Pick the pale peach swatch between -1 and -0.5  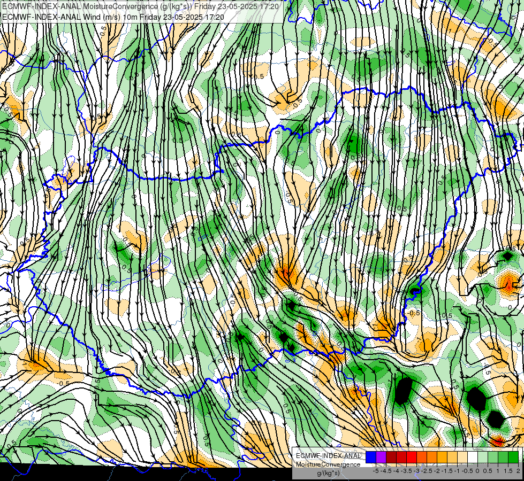[x=462, y=457]
